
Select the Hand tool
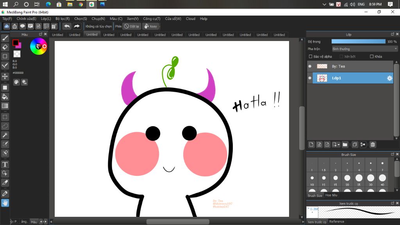tap(5, 203)
